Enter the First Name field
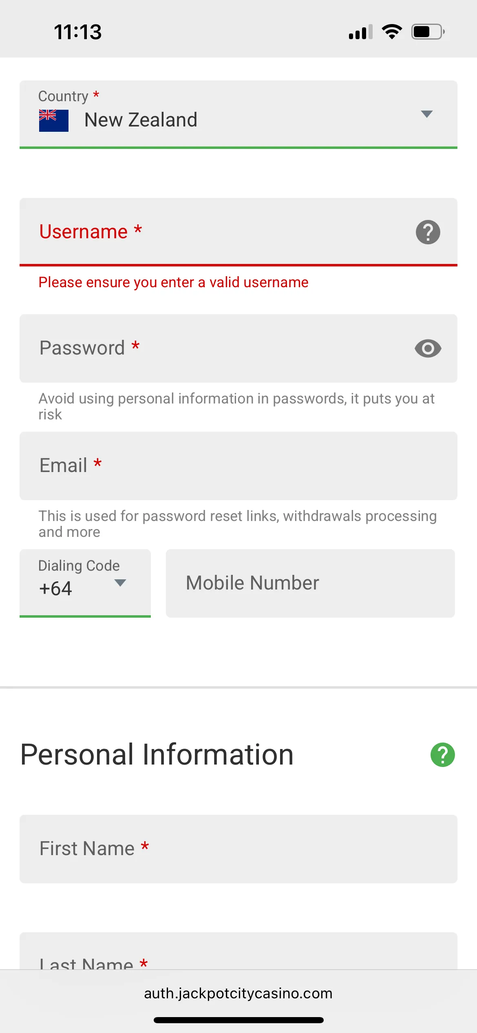The height and width of the screenshot is (1033, 477). [238, 849]
